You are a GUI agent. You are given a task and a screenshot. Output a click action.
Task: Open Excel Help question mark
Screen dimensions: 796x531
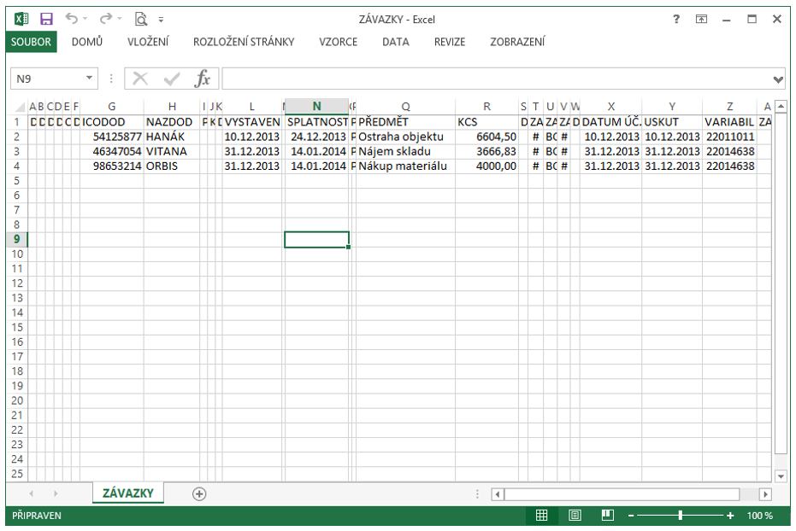[675, 20]
